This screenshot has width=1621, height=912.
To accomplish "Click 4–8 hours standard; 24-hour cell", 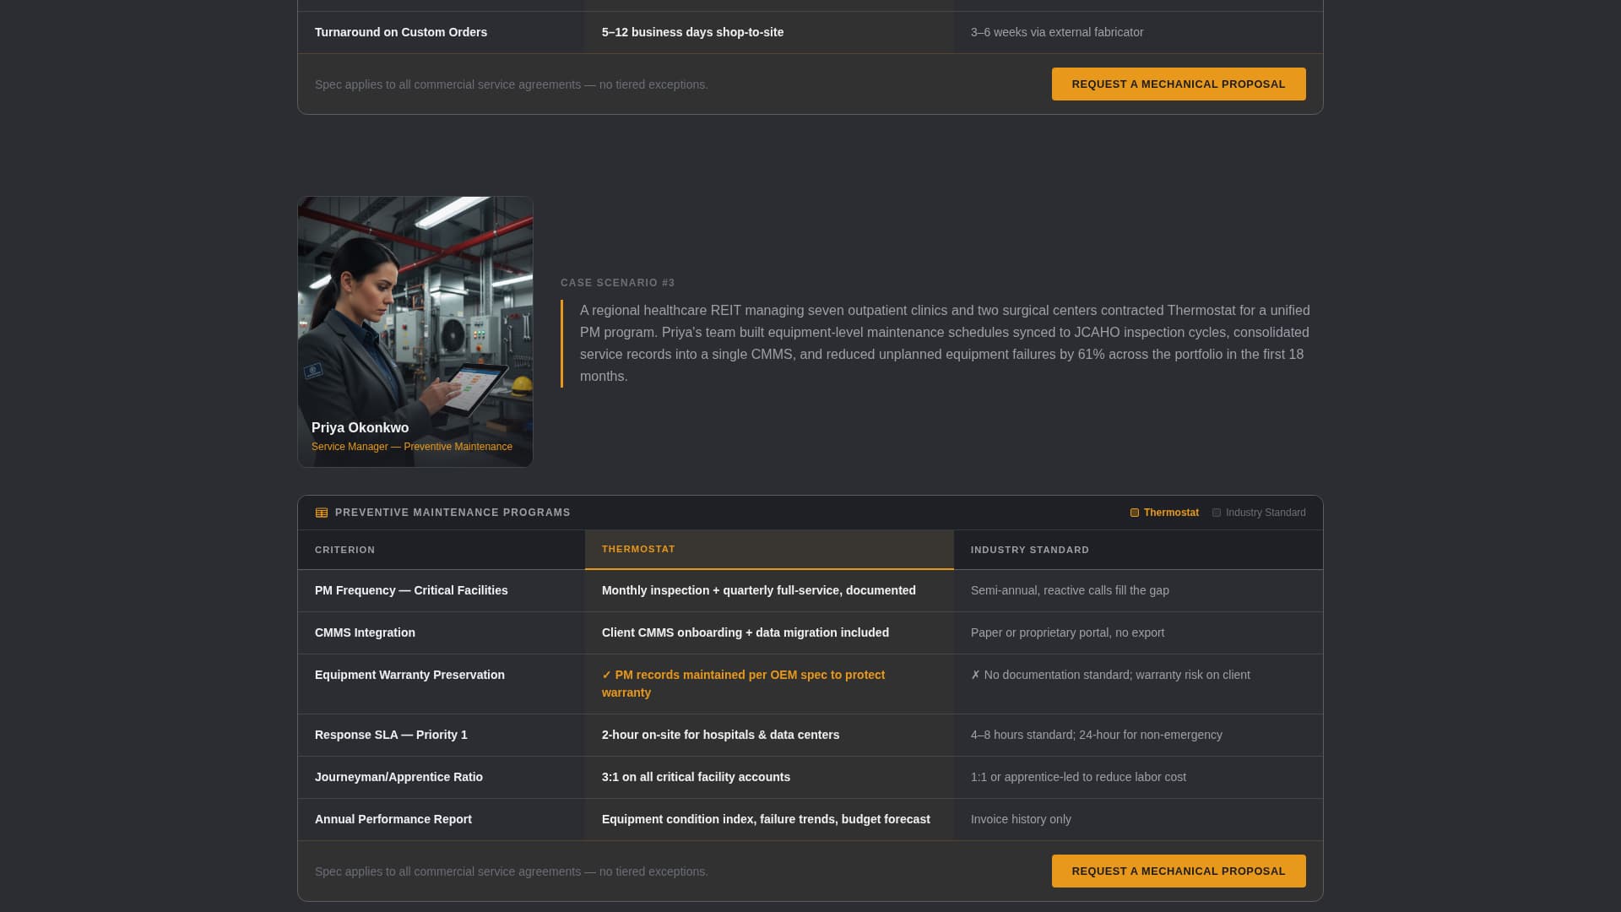I will [1138, 735].
